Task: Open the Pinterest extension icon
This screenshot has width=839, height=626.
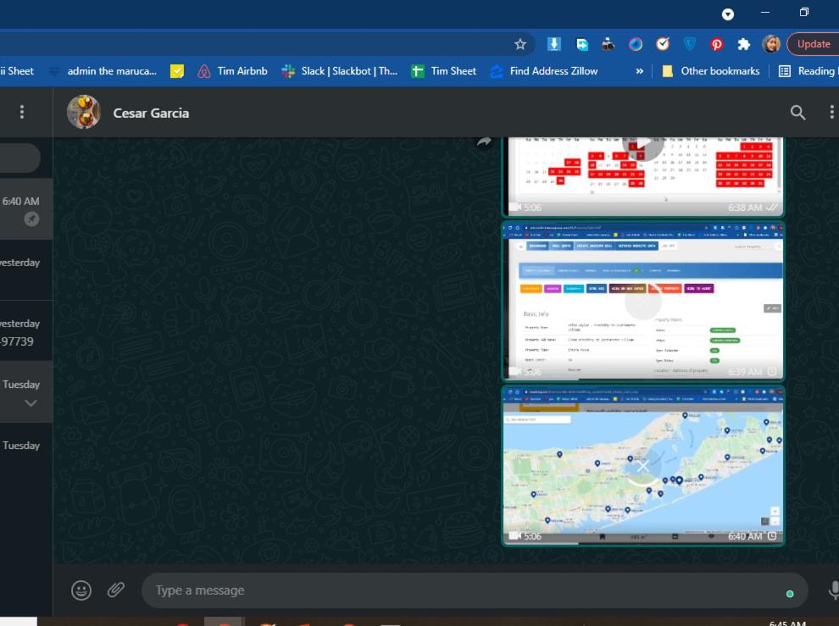Action: click(x=716, y=44)
